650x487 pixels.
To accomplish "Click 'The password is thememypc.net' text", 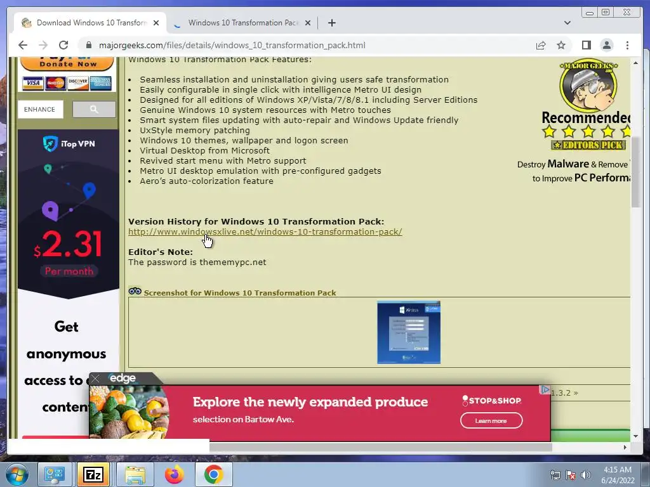I will [197, 262].
